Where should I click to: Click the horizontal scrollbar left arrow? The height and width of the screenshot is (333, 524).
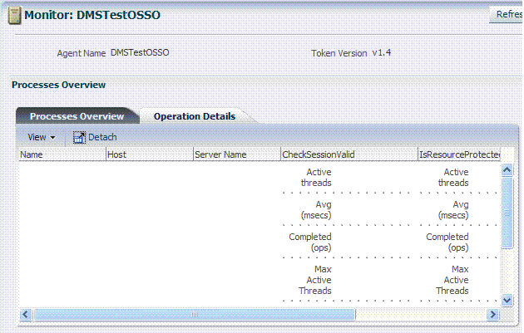[26, 314]
